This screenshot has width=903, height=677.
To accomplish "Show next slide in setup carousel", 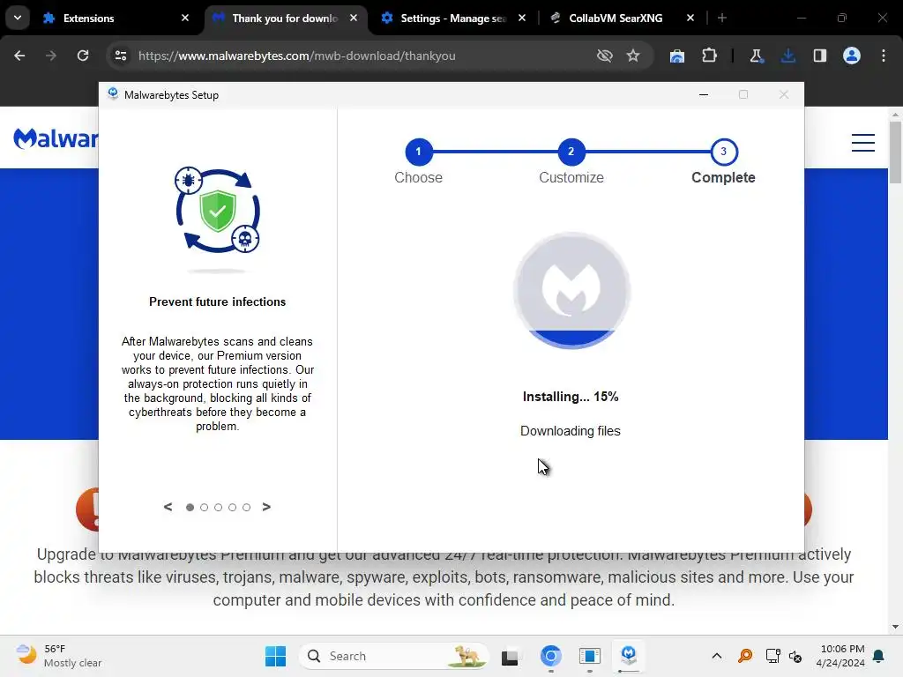I will click(266, 507).
